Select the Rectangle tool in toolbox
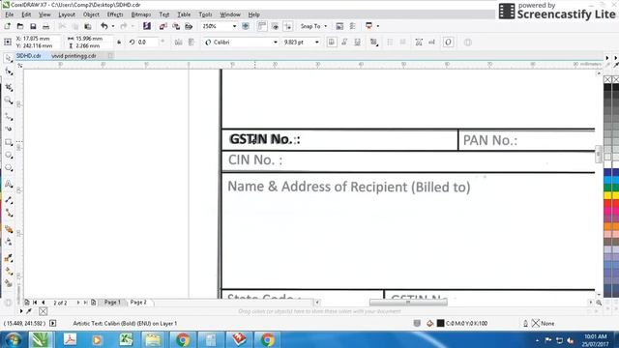The image size is (619, 348). (x=9, y=142)
